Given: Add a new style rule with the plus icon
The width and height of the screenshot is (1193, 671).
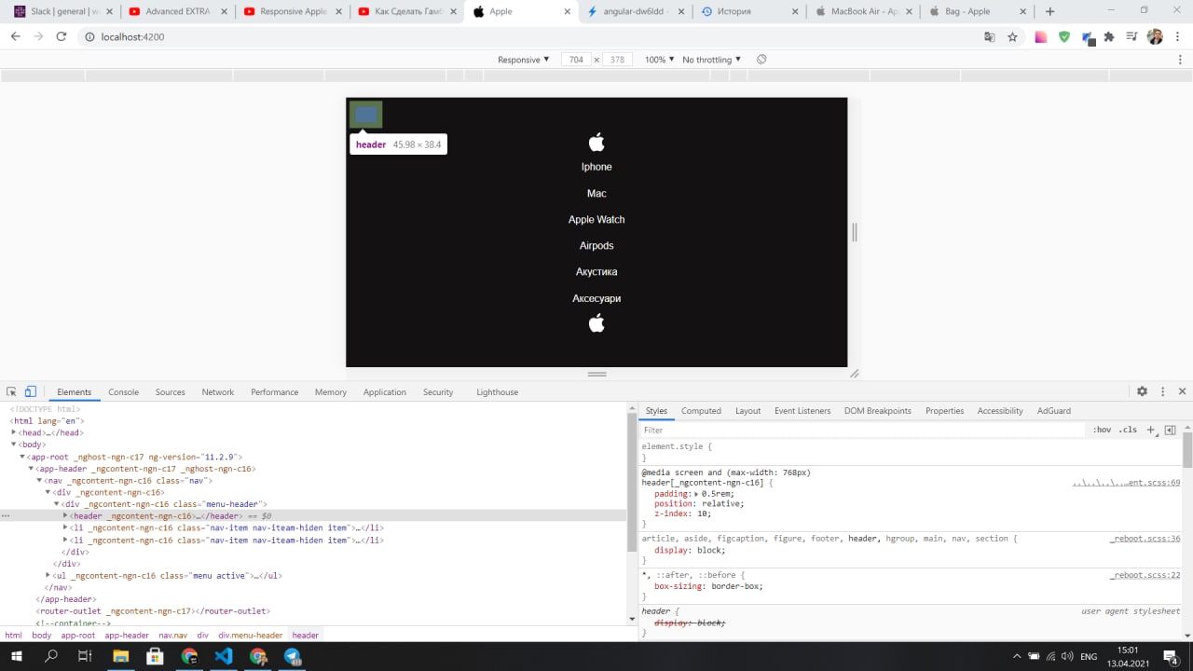Looking at the screenshot, I should (1151, 430).
